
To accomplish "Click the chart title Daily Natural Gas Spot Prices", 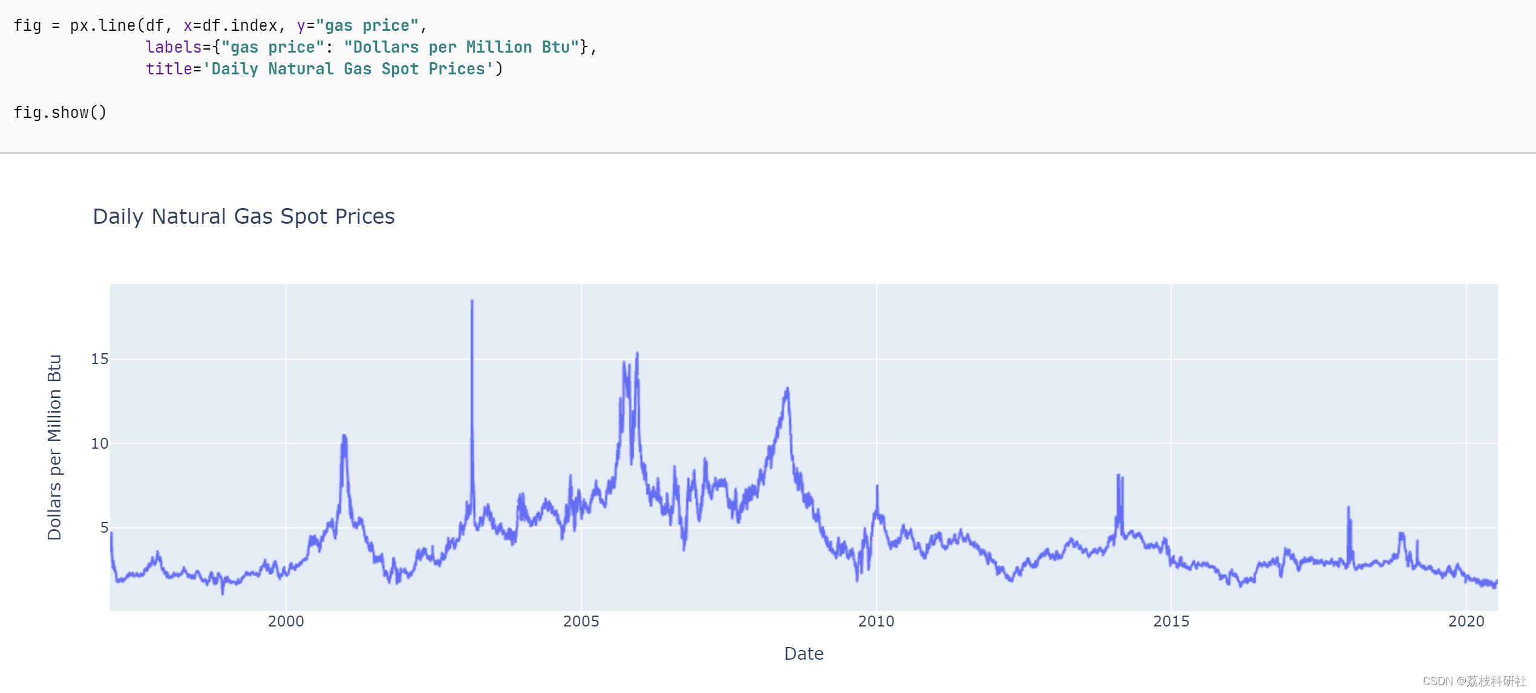I will pyautogui.click(x=243, y=216).
